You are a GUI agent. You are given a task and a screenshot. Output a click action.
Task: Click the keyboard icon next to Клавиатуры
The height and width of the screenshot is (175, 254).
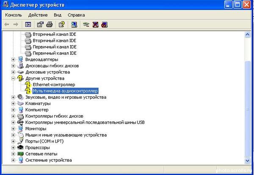(20, 103)
